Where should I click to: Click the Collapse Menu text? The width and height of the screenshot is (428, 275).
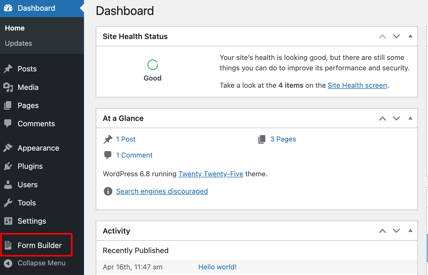[41, 263]
